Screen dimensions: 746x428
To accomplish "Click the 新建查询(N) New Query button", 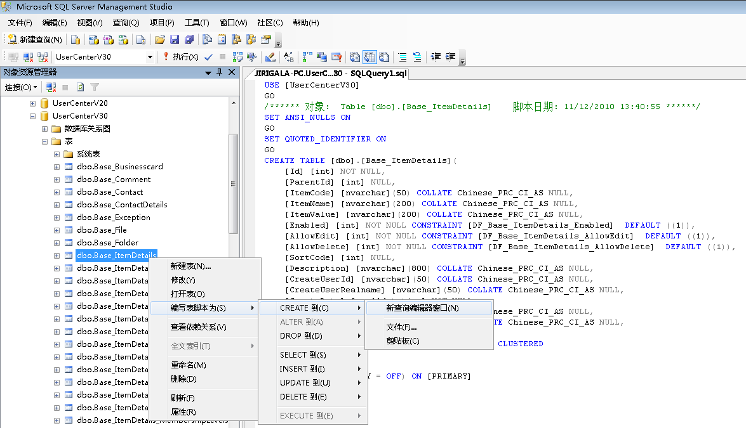I will pos(35,39).
